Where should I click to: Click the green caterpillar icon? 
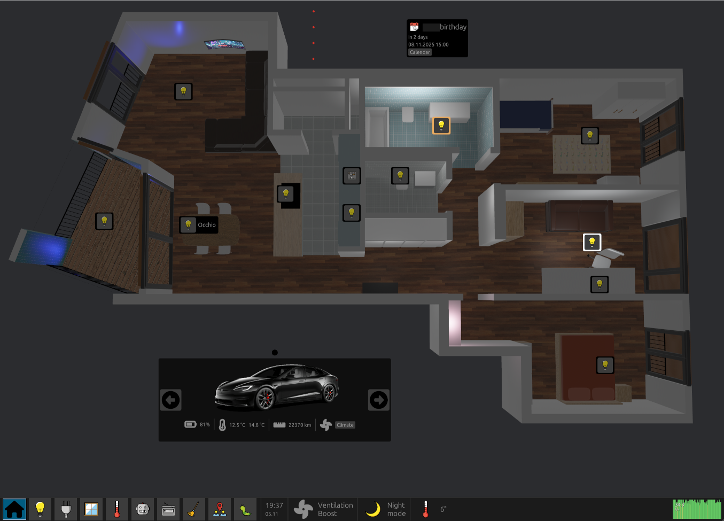point(245,509)
